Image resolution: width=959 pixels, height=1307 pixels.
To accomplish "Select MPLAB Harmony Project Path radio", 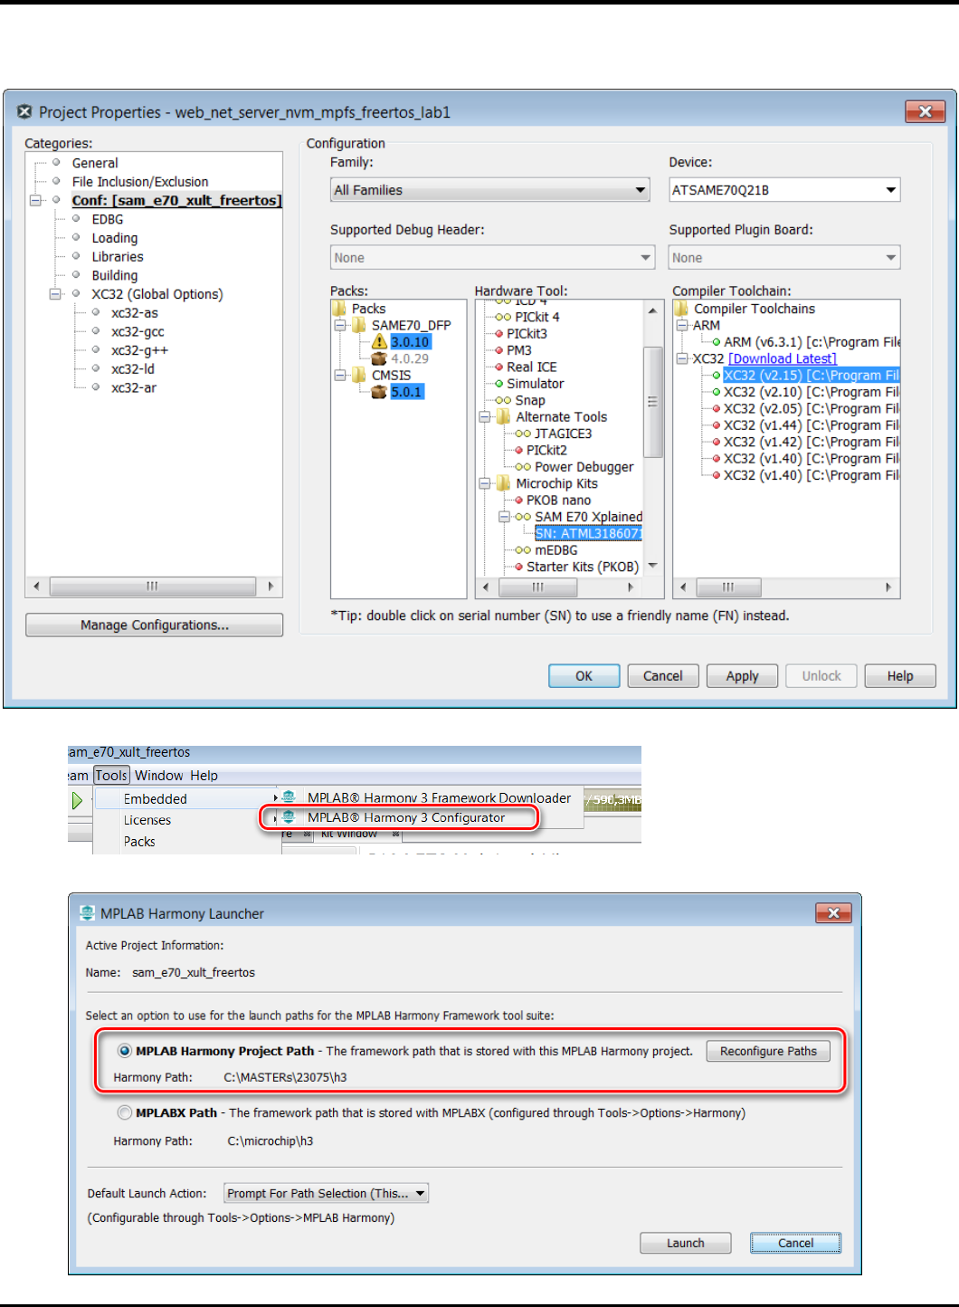I will (x=125, y=1051).
